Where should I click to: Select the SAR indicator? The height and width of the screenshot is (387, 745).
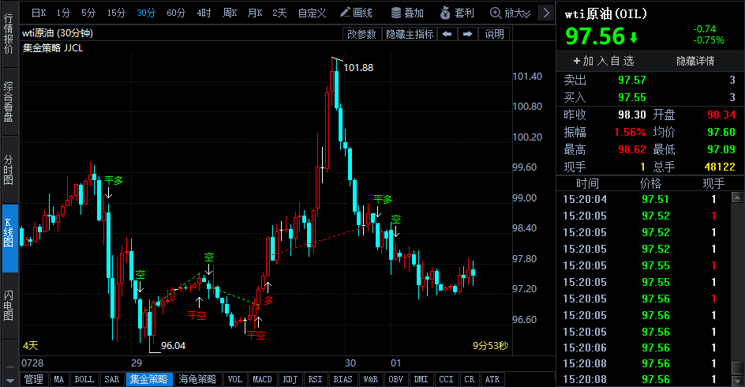[x=111, y=379]
